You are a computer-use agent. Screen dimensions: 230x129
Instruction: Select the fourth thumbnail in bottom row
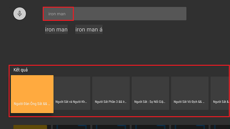point(150,127)
